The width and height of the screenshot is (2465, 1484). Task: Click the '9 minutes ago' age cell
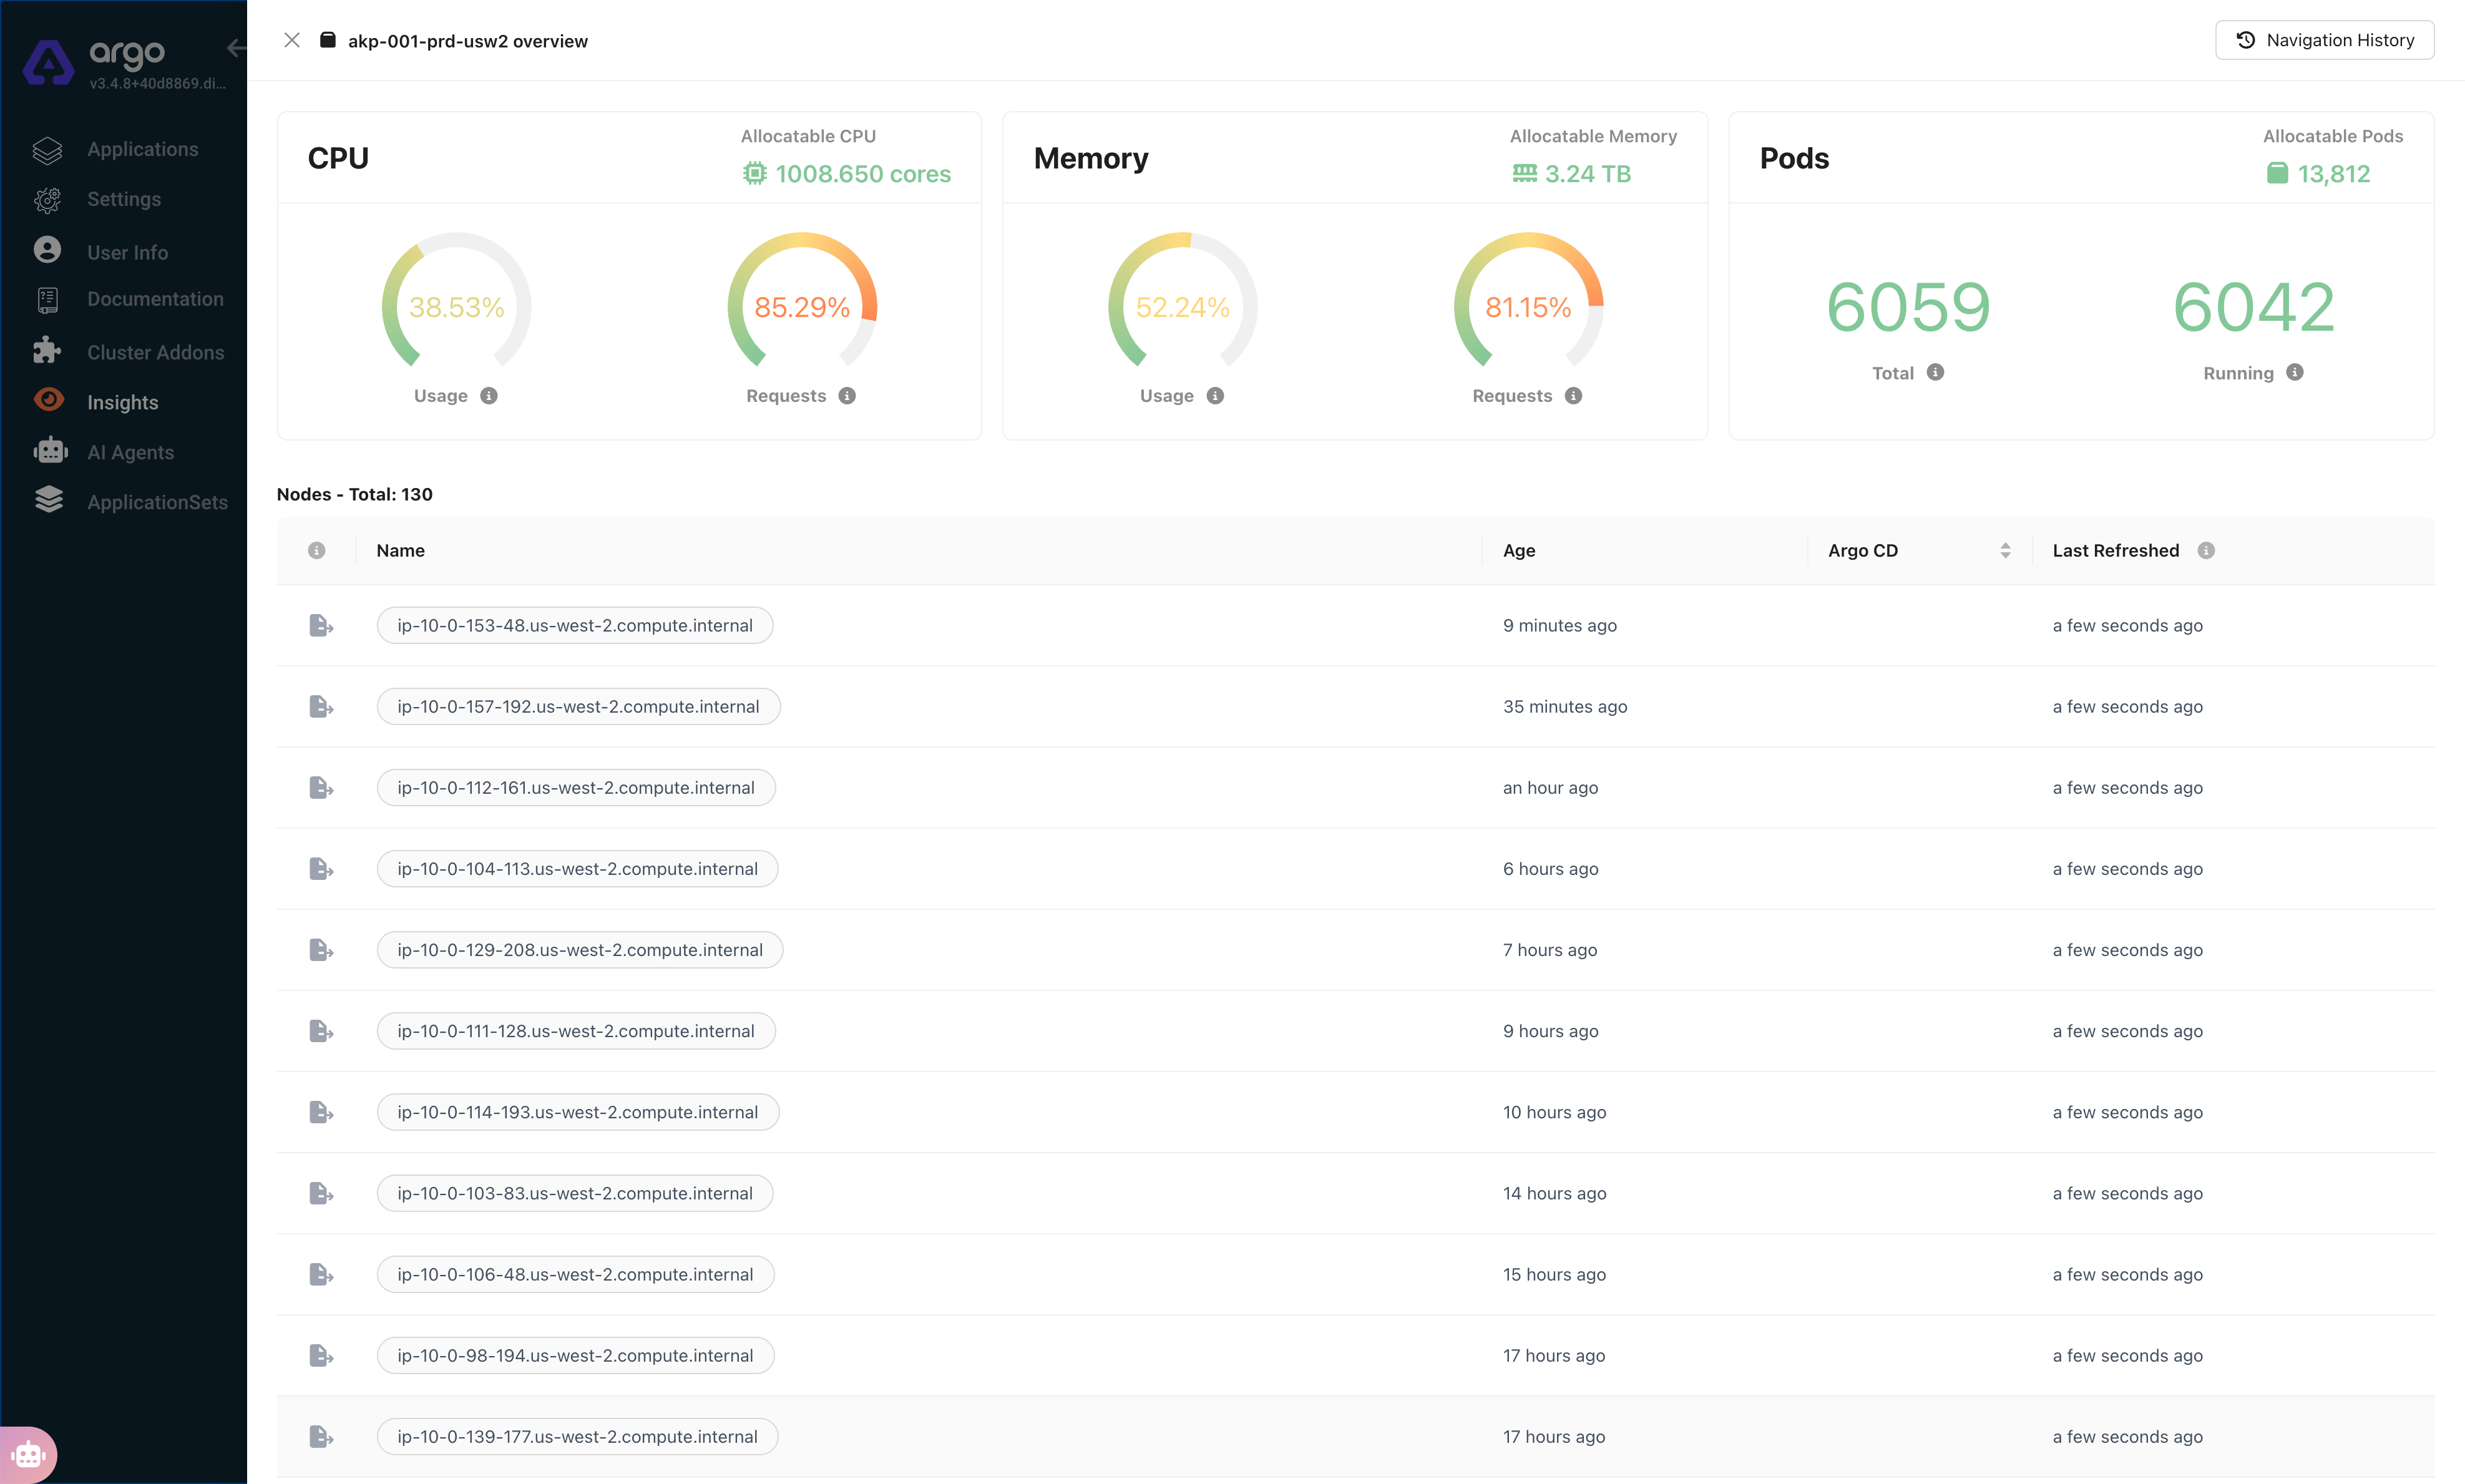point(1559,625)
